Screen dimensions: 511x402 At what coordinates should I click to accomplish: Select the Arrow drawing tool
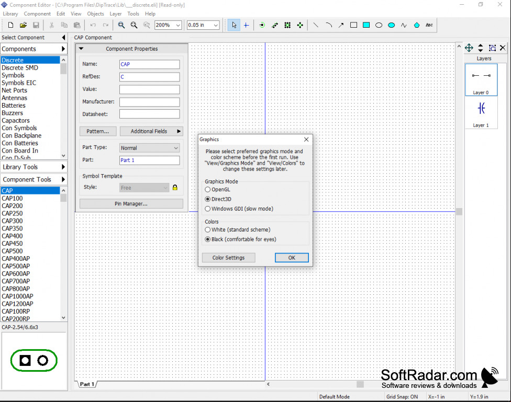tap(341, 25)
